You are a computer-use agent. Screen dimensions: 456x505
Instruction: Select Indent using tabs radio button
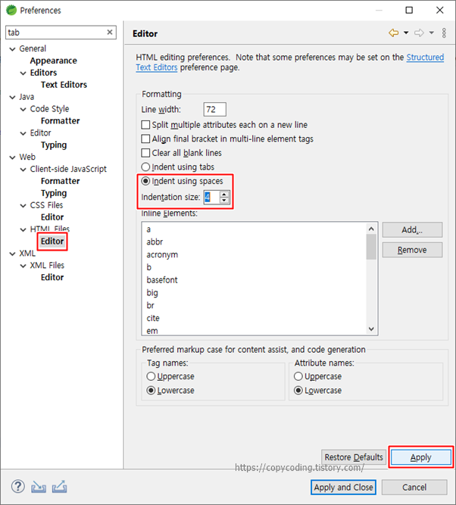145,167
